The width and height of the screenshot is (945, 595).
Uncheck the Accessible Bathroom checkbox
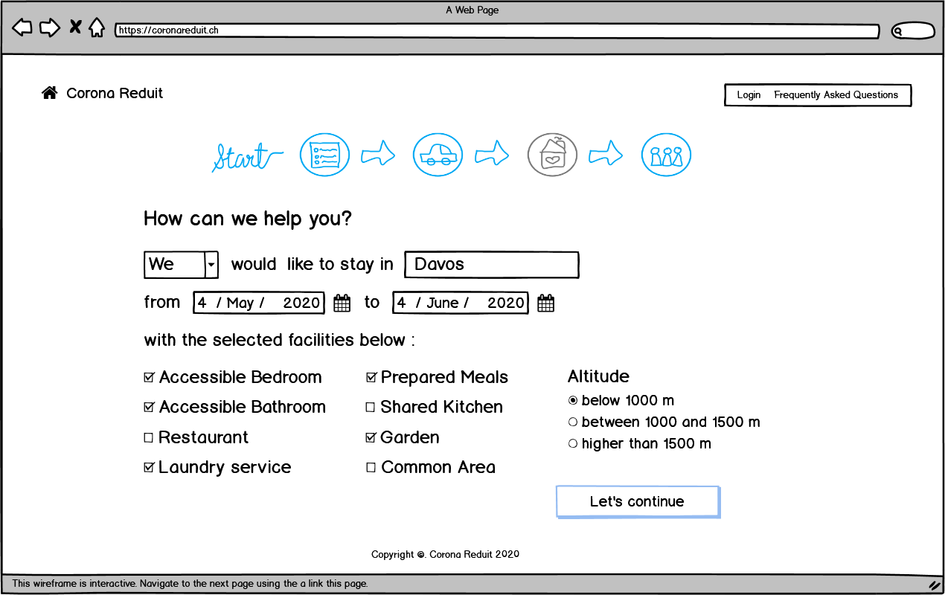[x=149, y=408]
